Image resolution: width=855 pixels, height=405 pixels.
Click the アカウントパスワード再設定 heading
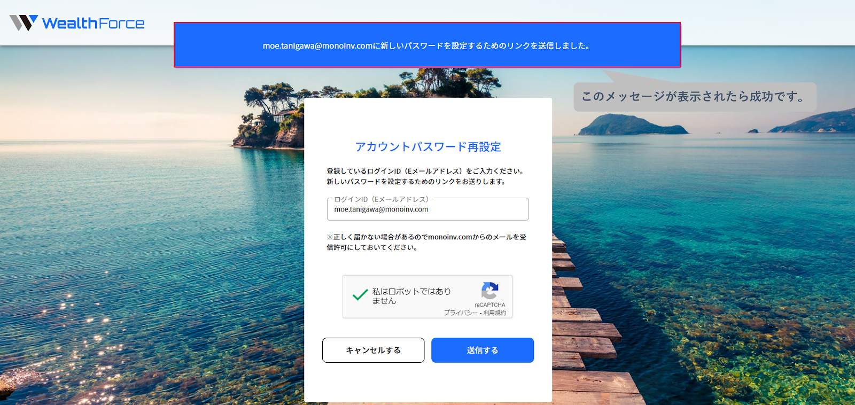click(428, 146)
